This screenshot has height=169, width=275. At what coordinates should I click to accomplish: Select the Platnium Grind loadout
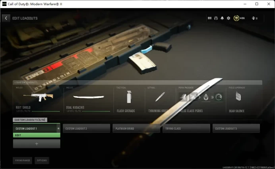pos(136,128)
